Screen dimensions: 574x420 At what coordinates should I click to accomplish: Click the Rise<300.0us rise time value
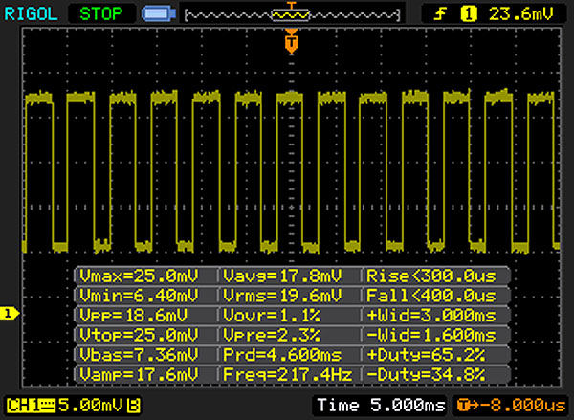[431, 276]
